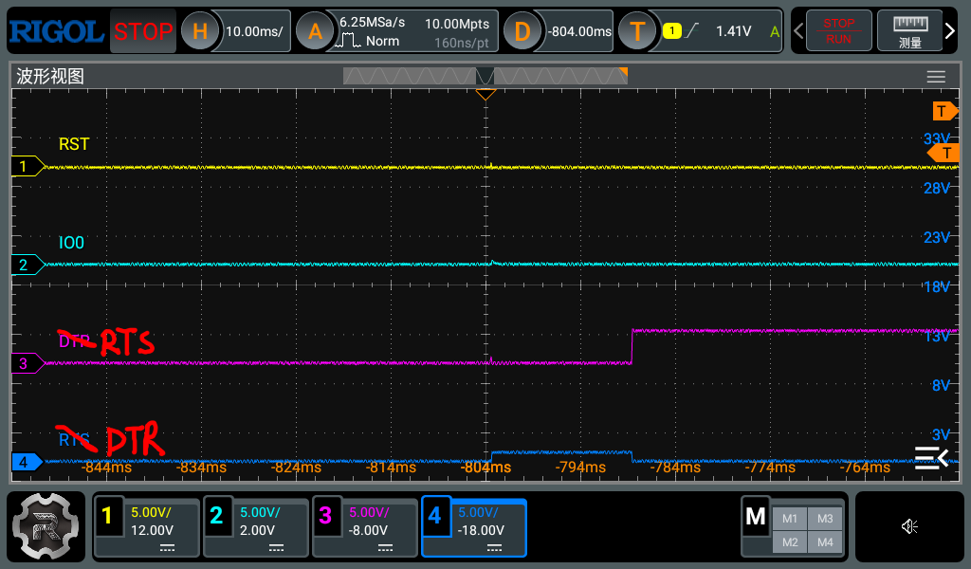Open the RIGOL gear function menu
This screenshot has height=569, width=971.
(x=46, y=527)
